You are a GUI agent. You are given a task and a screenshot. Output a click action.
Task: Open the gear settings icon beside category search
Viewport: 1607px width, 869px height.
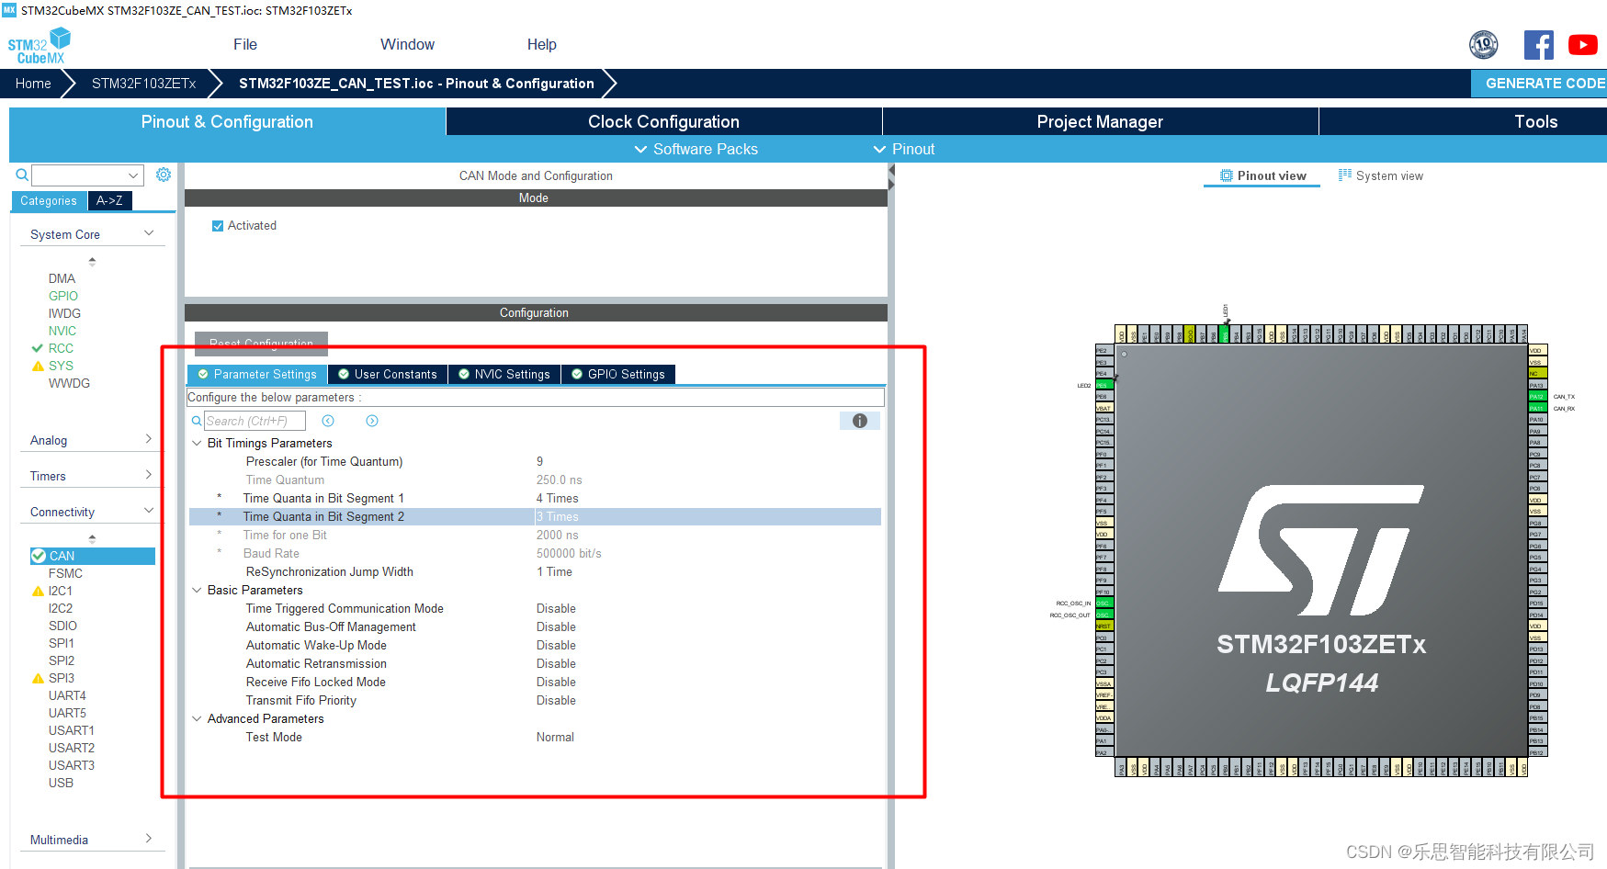click(164, 175)
